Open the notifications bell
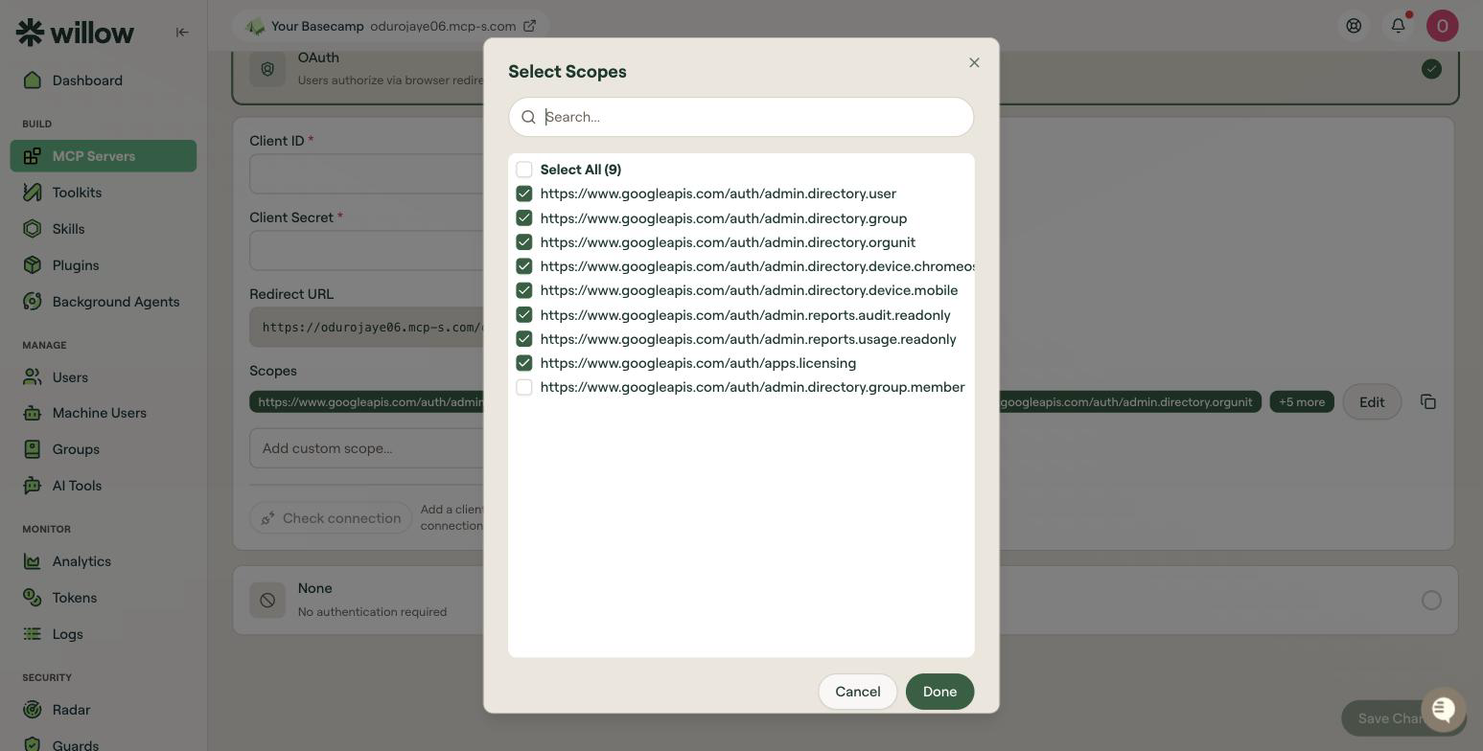 point(1398,25)
